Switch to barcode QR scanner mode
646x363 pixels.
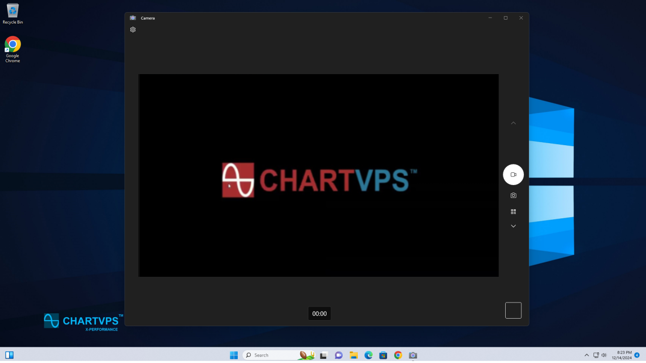click(x=513, y=212)
